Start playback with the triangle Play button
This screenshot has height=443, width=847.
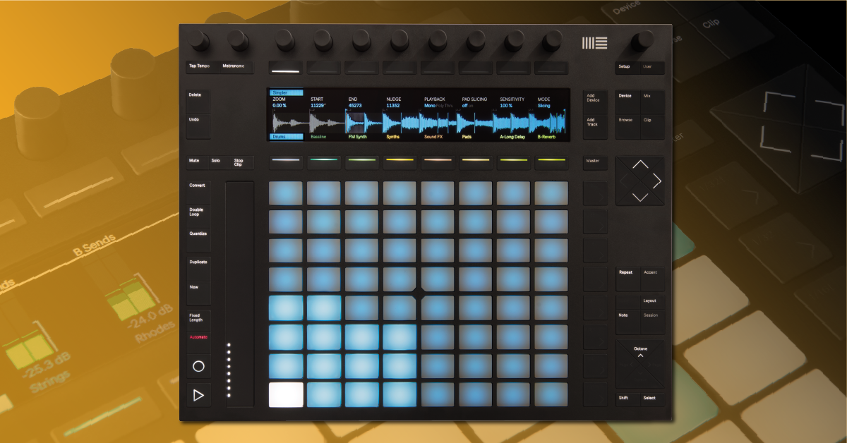(198, 396)
